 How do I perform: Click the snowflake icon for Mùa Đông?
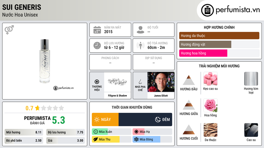pos(136,140)
